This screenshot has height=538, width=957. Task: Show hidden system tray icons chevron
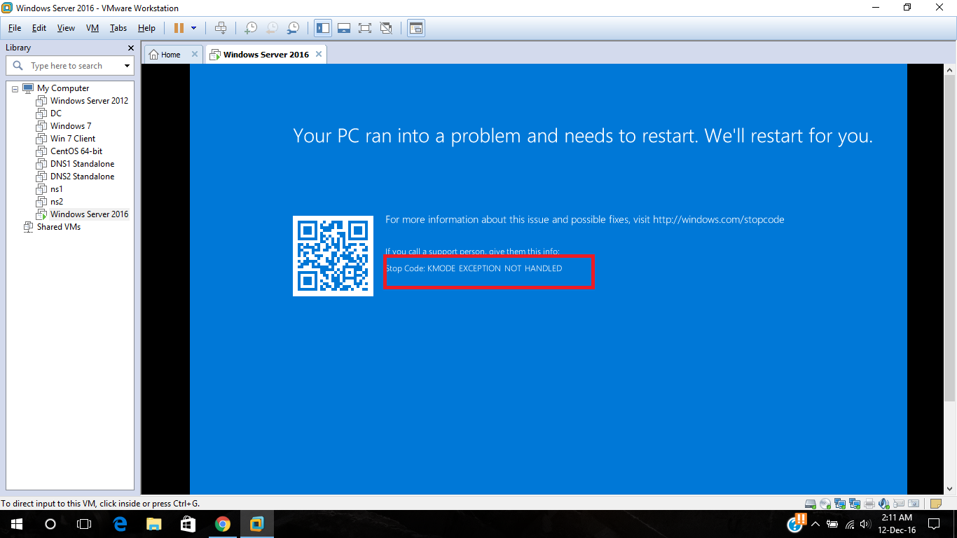815,524
